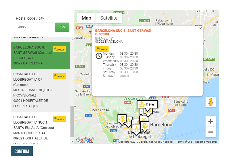Viewport: 226px width, 158px height.
Task: Click the Barcelona city label on map
Action: [161, 125]
